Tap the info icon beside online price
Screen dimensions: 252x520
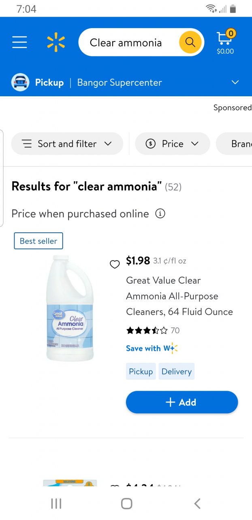(160, 214)
